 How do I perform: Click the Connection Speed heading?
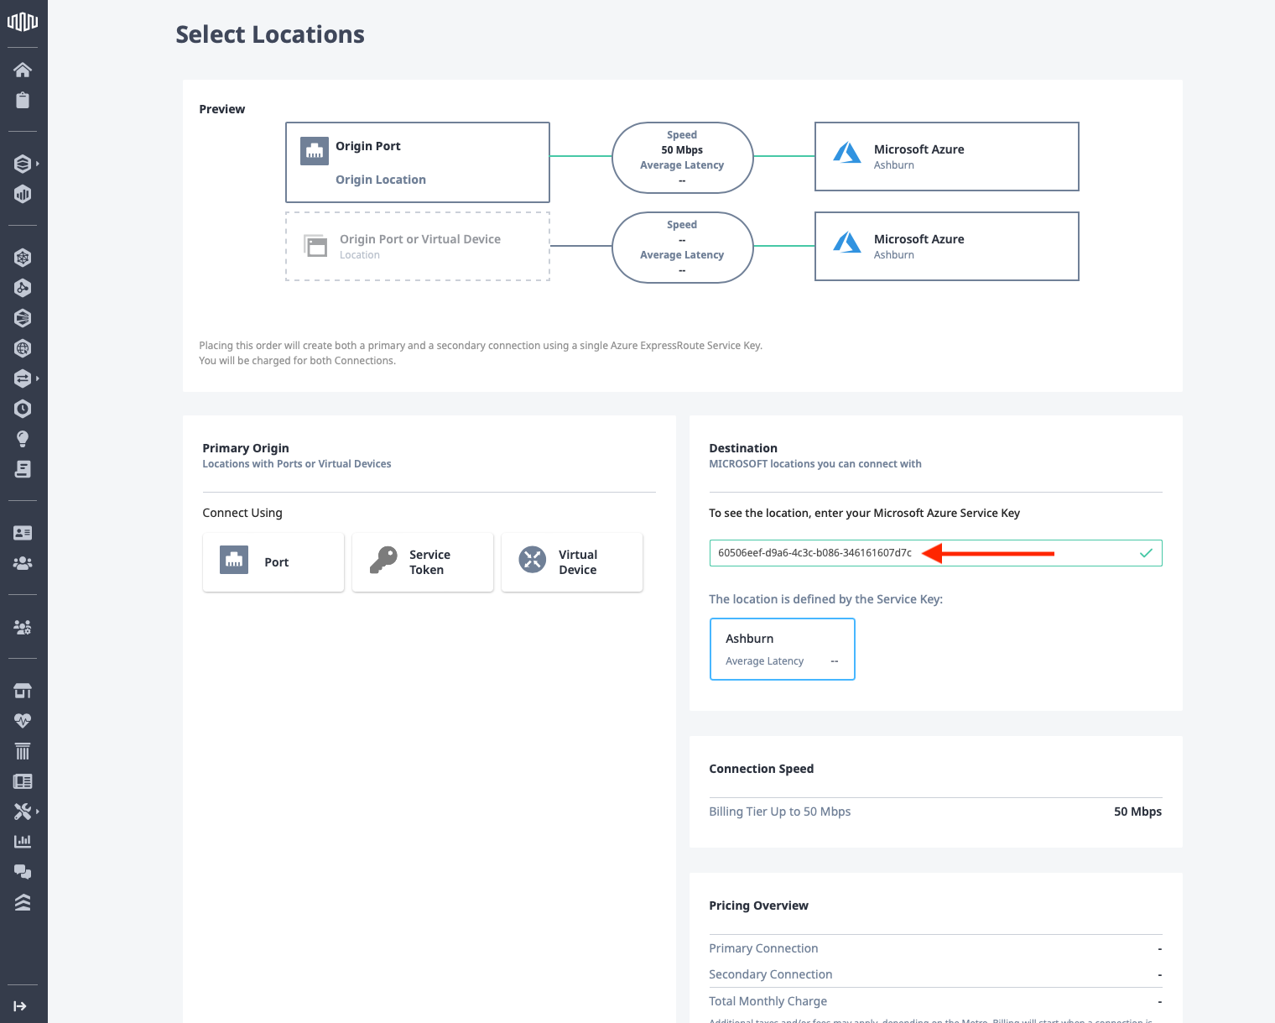pyautogui.click(x=762, y=769)
